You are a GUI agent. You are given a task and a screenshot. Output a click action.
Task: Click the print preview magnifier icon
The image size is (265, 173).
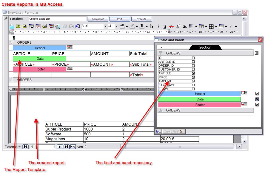57,26
